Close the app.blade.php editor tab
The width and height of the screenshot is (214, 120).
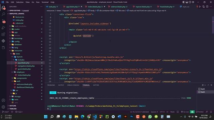[82, 7]
